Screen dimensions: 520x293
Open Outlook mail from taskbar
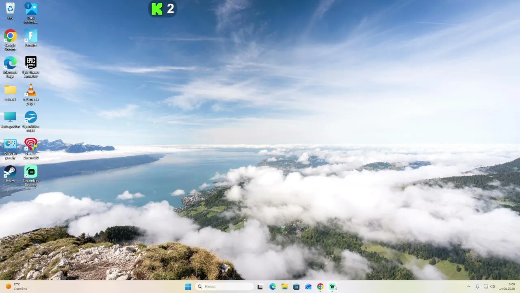coord(308,286)
